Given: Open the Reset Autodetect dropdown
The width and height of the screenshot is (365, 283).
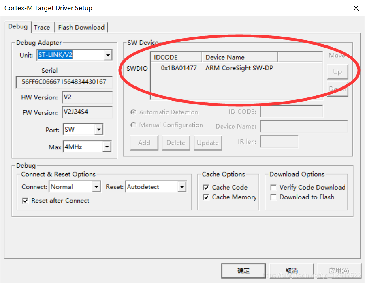Looking at the screenshot, I should pyautogui.click(x=182, y=187).
